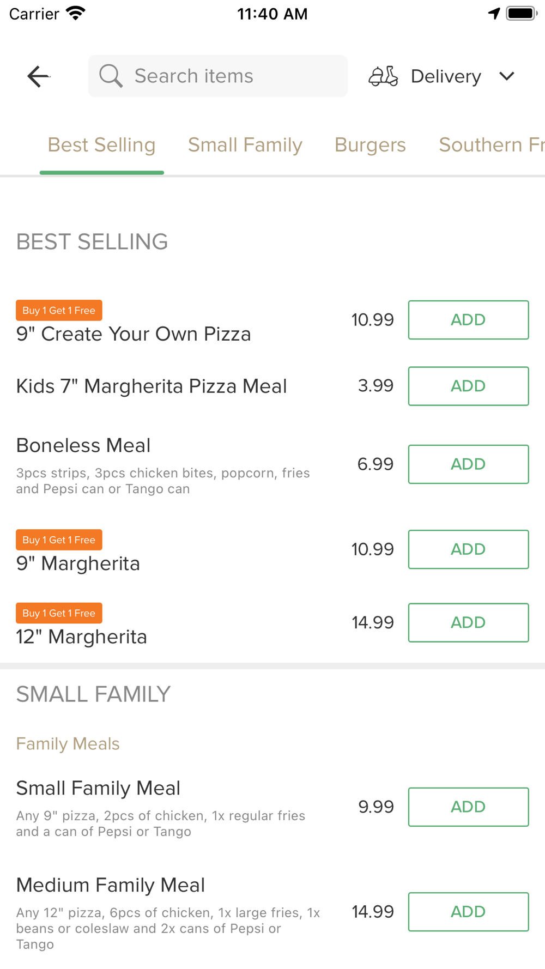Add the Boneless Meal
Viewport: 545px width, 969px height.
[468, 464]
